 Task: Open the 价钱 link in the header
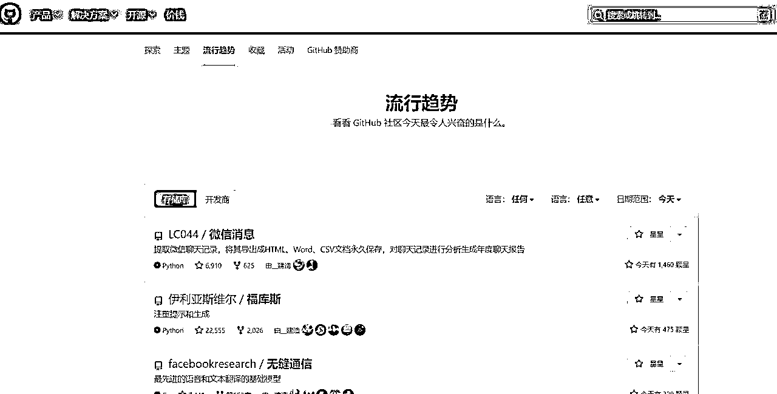(174, 15)
